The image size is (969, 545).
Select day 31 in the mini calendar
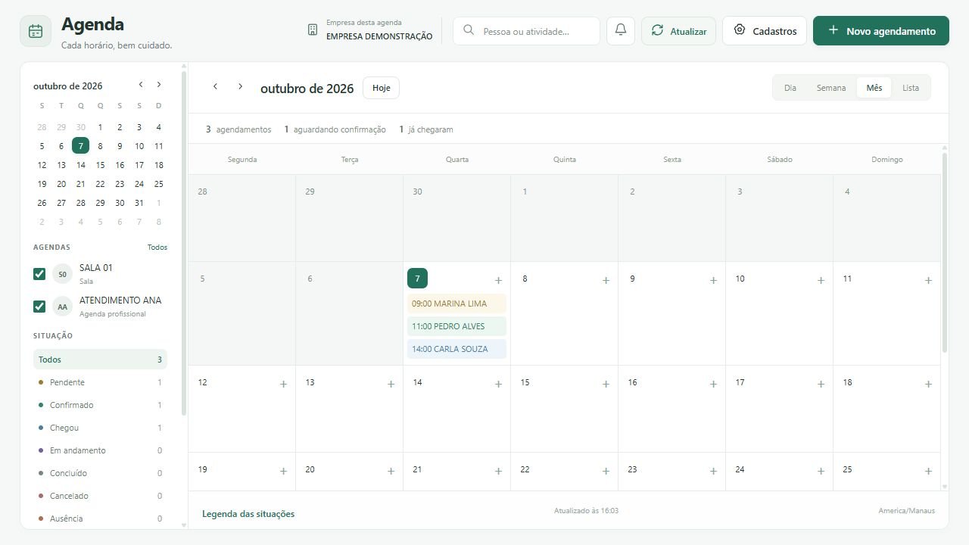point(139,203)
